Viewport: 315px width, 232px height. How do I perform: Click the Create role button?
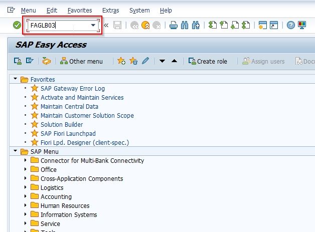pos(208,61)
